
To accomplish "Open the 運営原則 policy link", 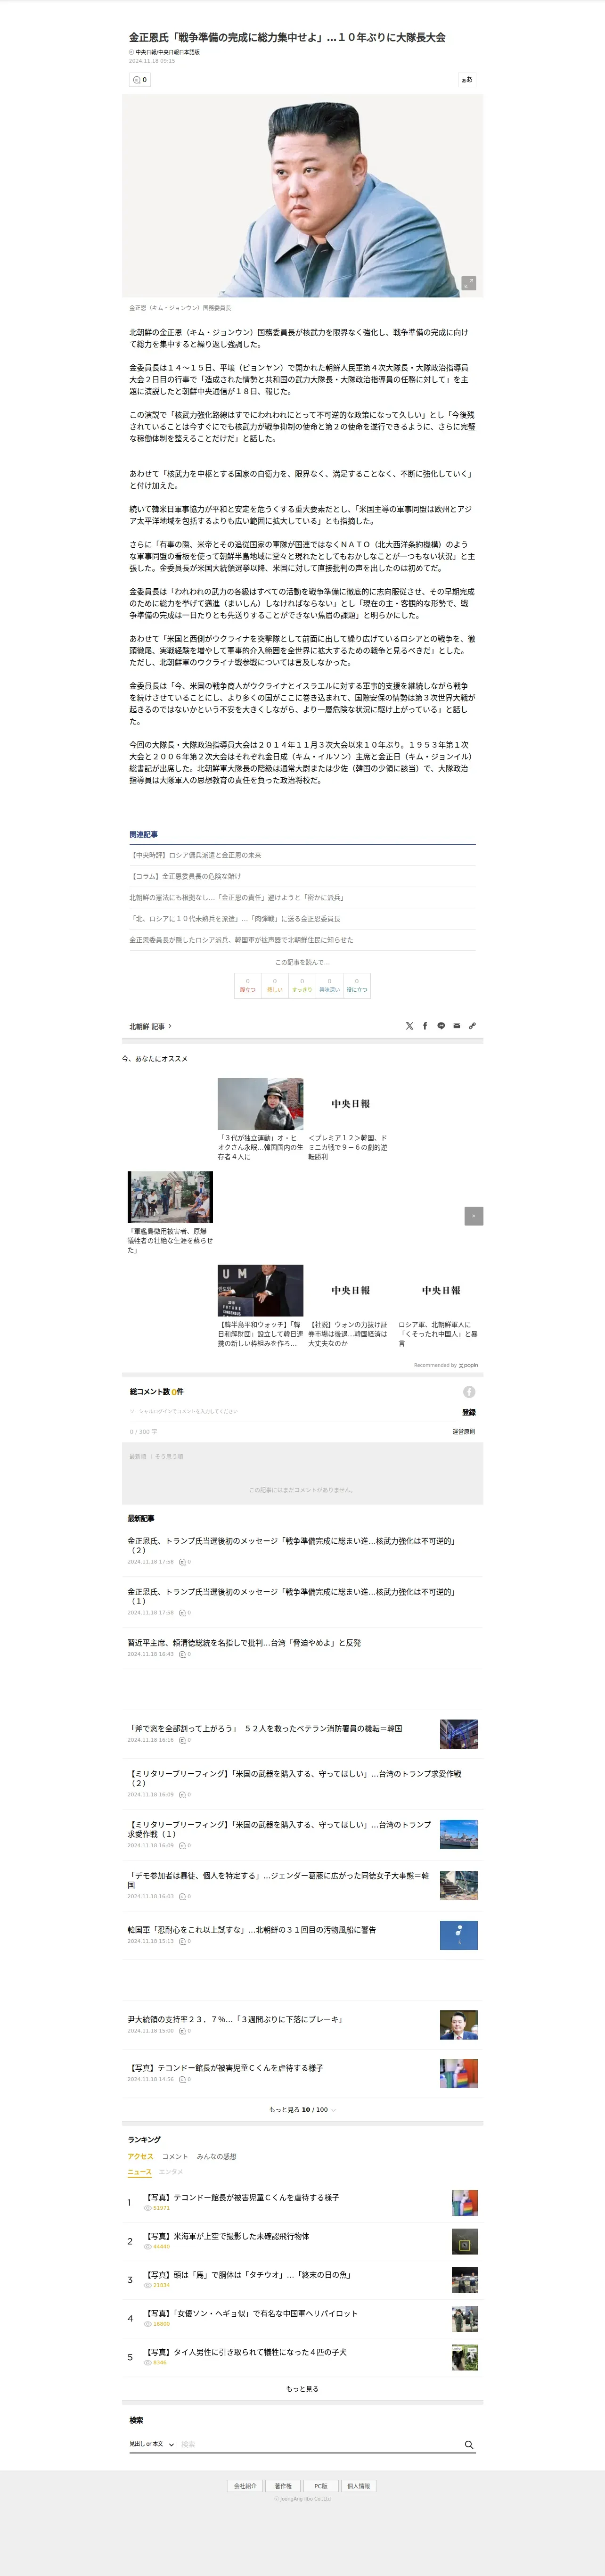I will pos(464,1431).
